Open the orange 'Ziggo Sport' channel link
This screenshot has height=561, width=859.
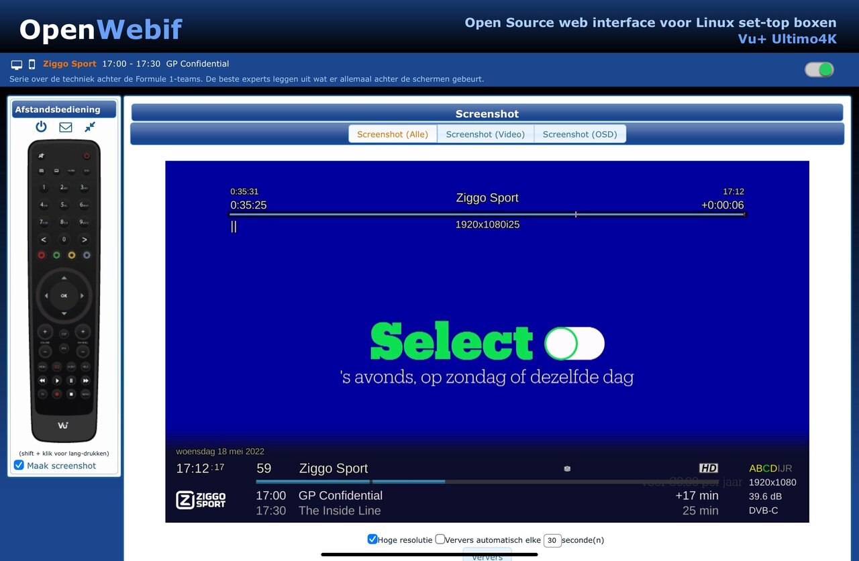point(70,64)
